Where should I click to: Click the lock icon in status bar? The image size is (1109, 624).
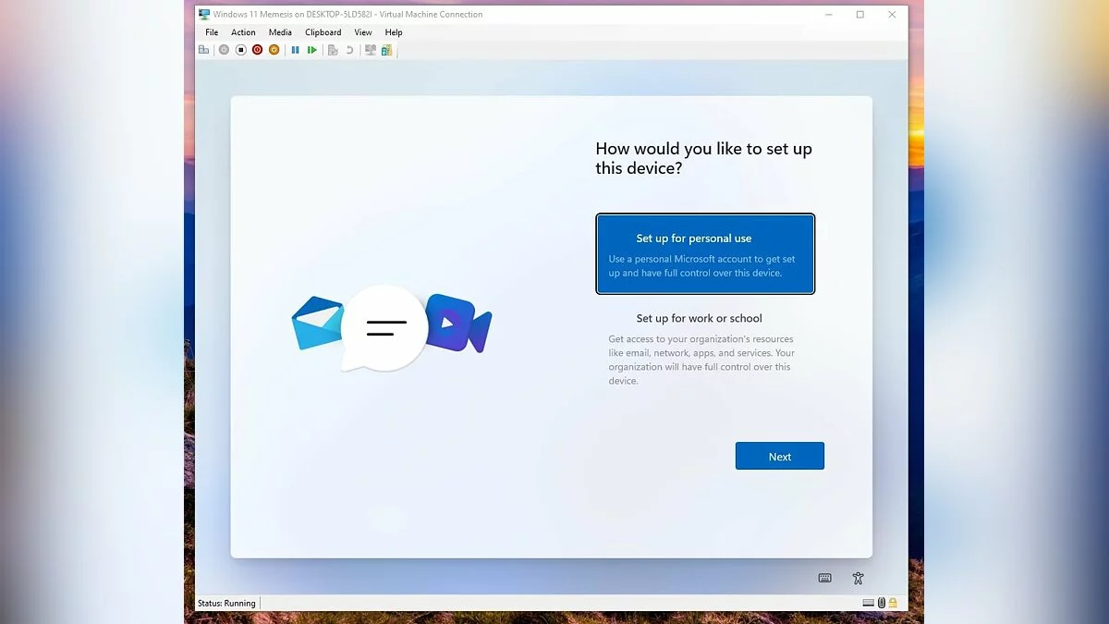click(x=893, y=603)
